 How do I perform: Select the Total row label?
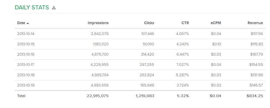coord(21,96)
